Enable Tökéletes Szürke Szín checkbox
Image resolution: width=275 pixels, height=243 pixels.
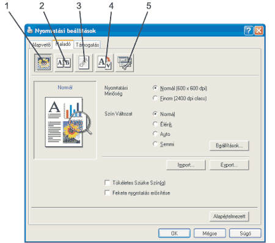pyautogui.click(x=107, y=182)
